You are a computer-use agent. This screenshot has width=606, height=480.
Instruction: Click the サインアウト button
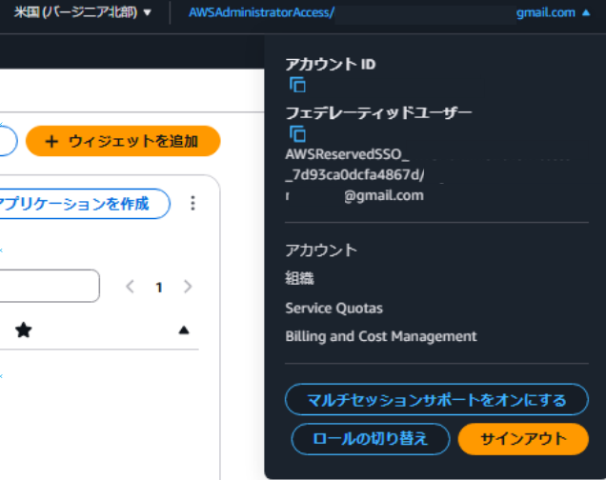(x=523, y=439)
